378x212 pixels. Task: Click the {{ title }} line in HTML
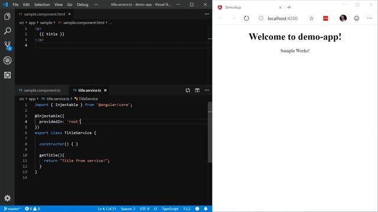(52, 34)
